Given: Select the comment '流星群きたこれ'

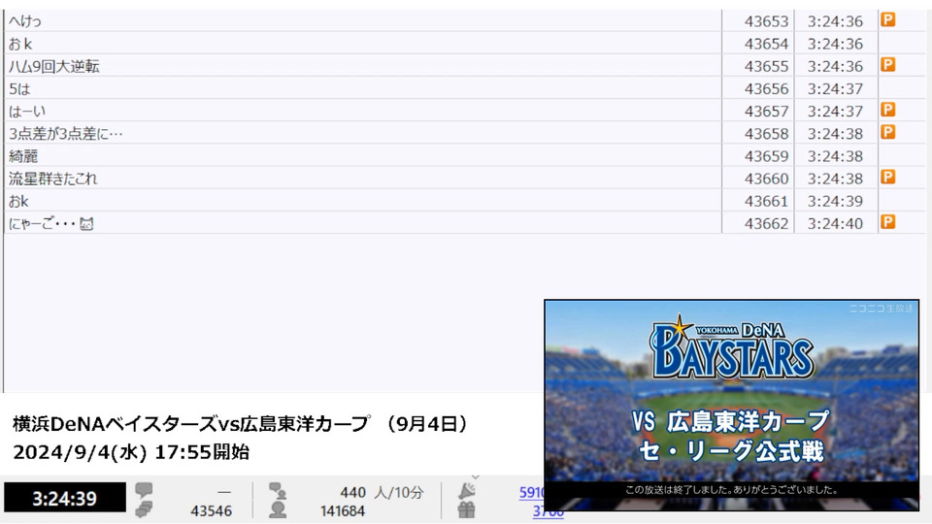Looking at the screenshot, I should [x=52, y=179].
